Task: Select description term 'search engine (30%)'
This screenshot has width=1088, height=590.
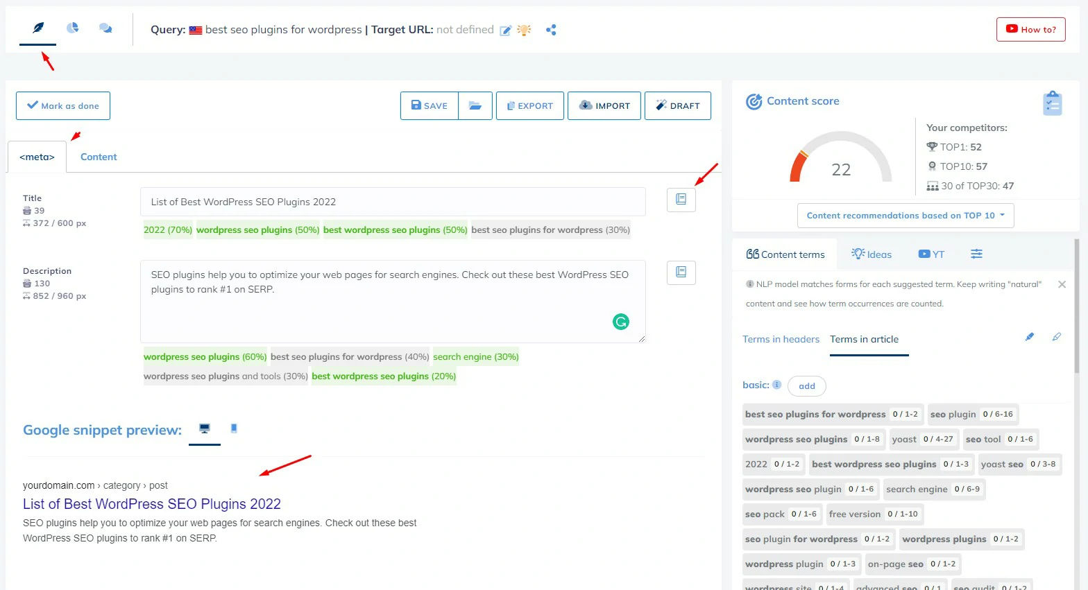Action: (x=476, y=356)
